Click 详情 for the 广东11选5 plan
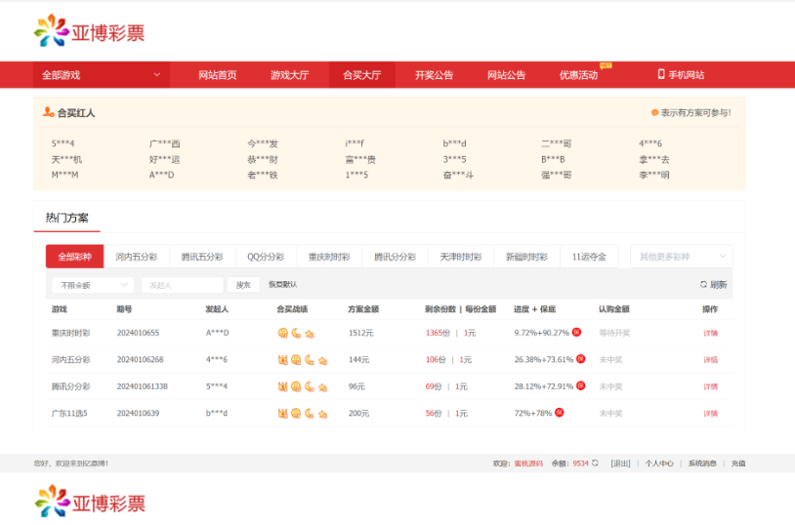The height and width of the screenshot is (525, 795). (x=710, y=414)
